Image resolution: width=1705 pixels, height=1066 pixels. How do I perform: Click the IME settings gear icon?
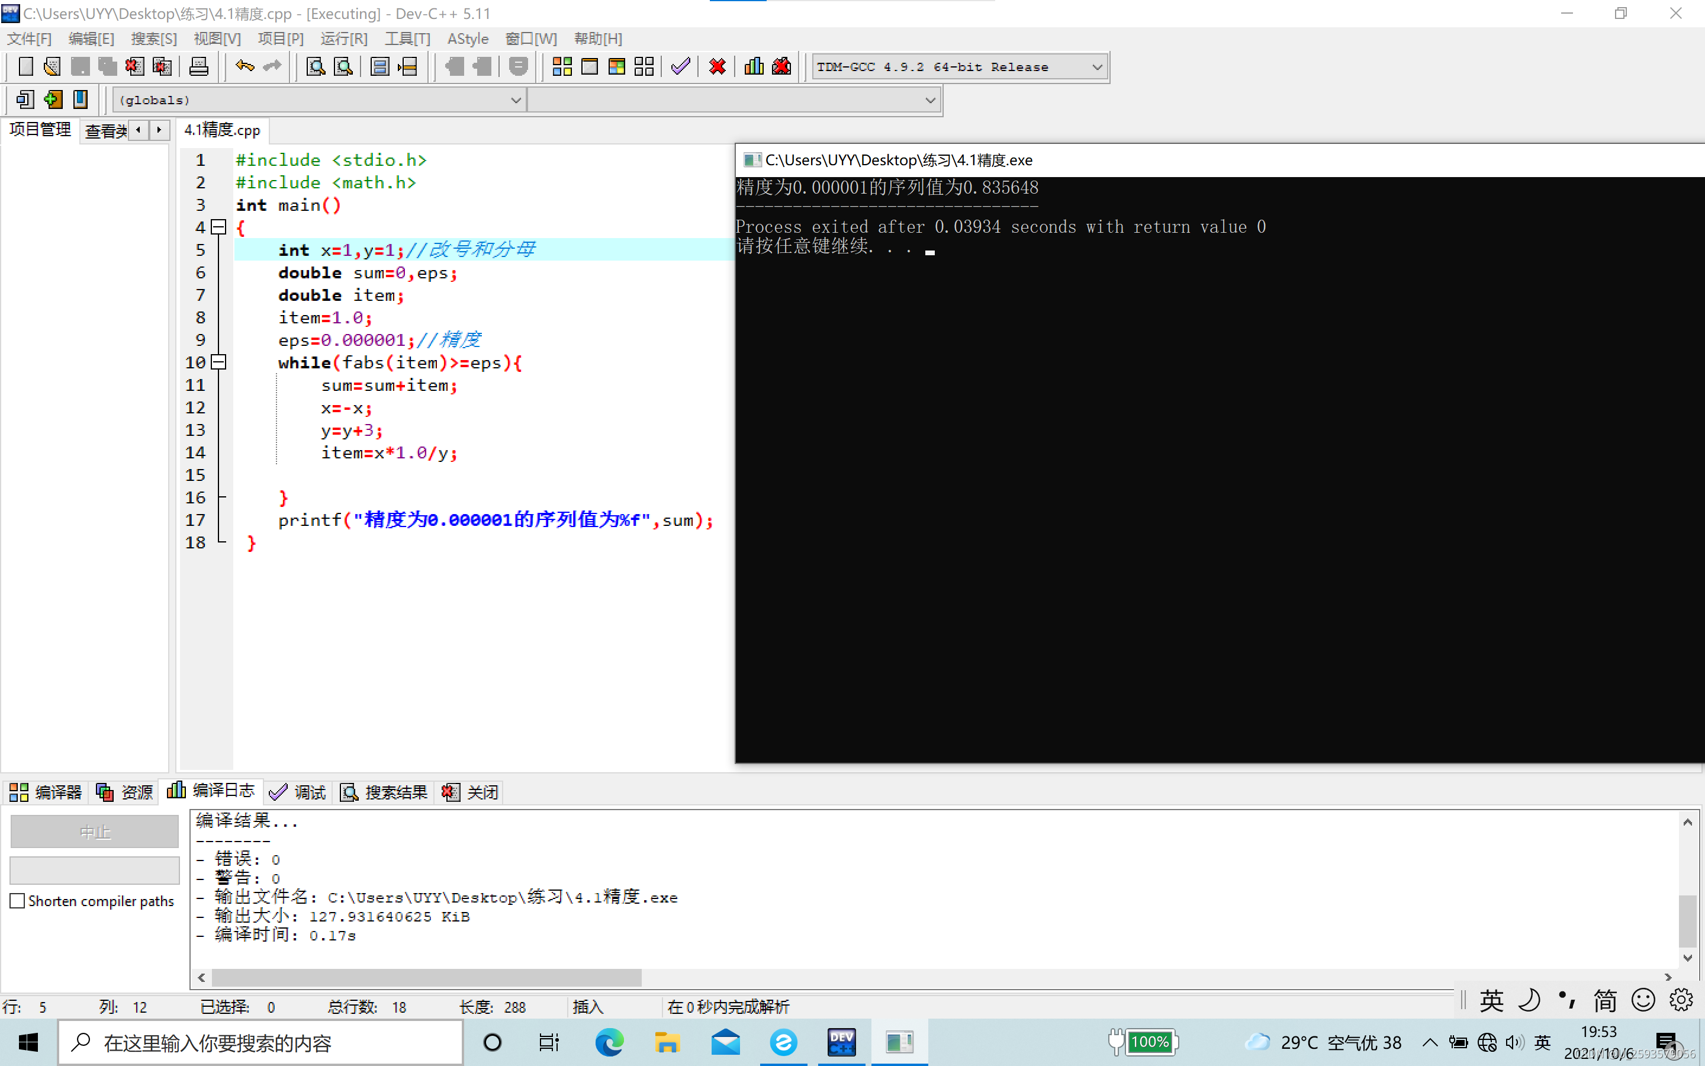point(1681,1000)
